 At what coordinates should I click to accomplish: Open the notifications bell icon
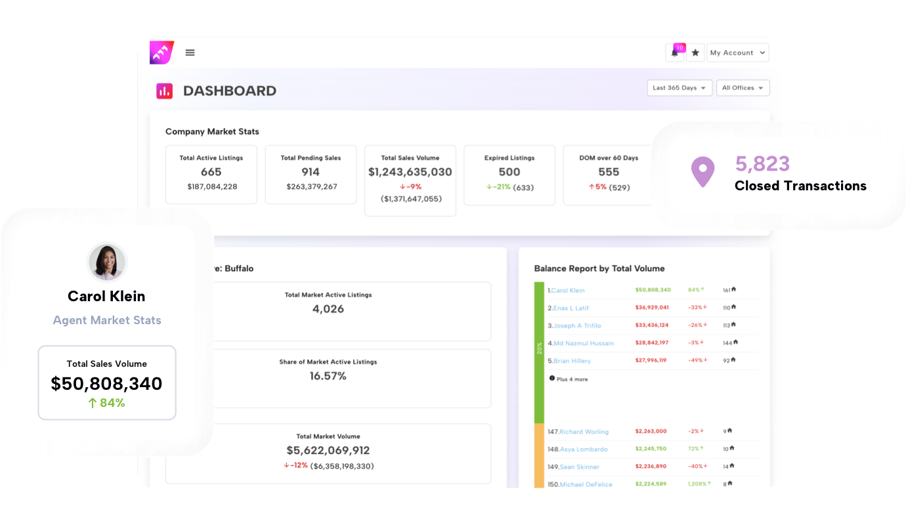675,52
